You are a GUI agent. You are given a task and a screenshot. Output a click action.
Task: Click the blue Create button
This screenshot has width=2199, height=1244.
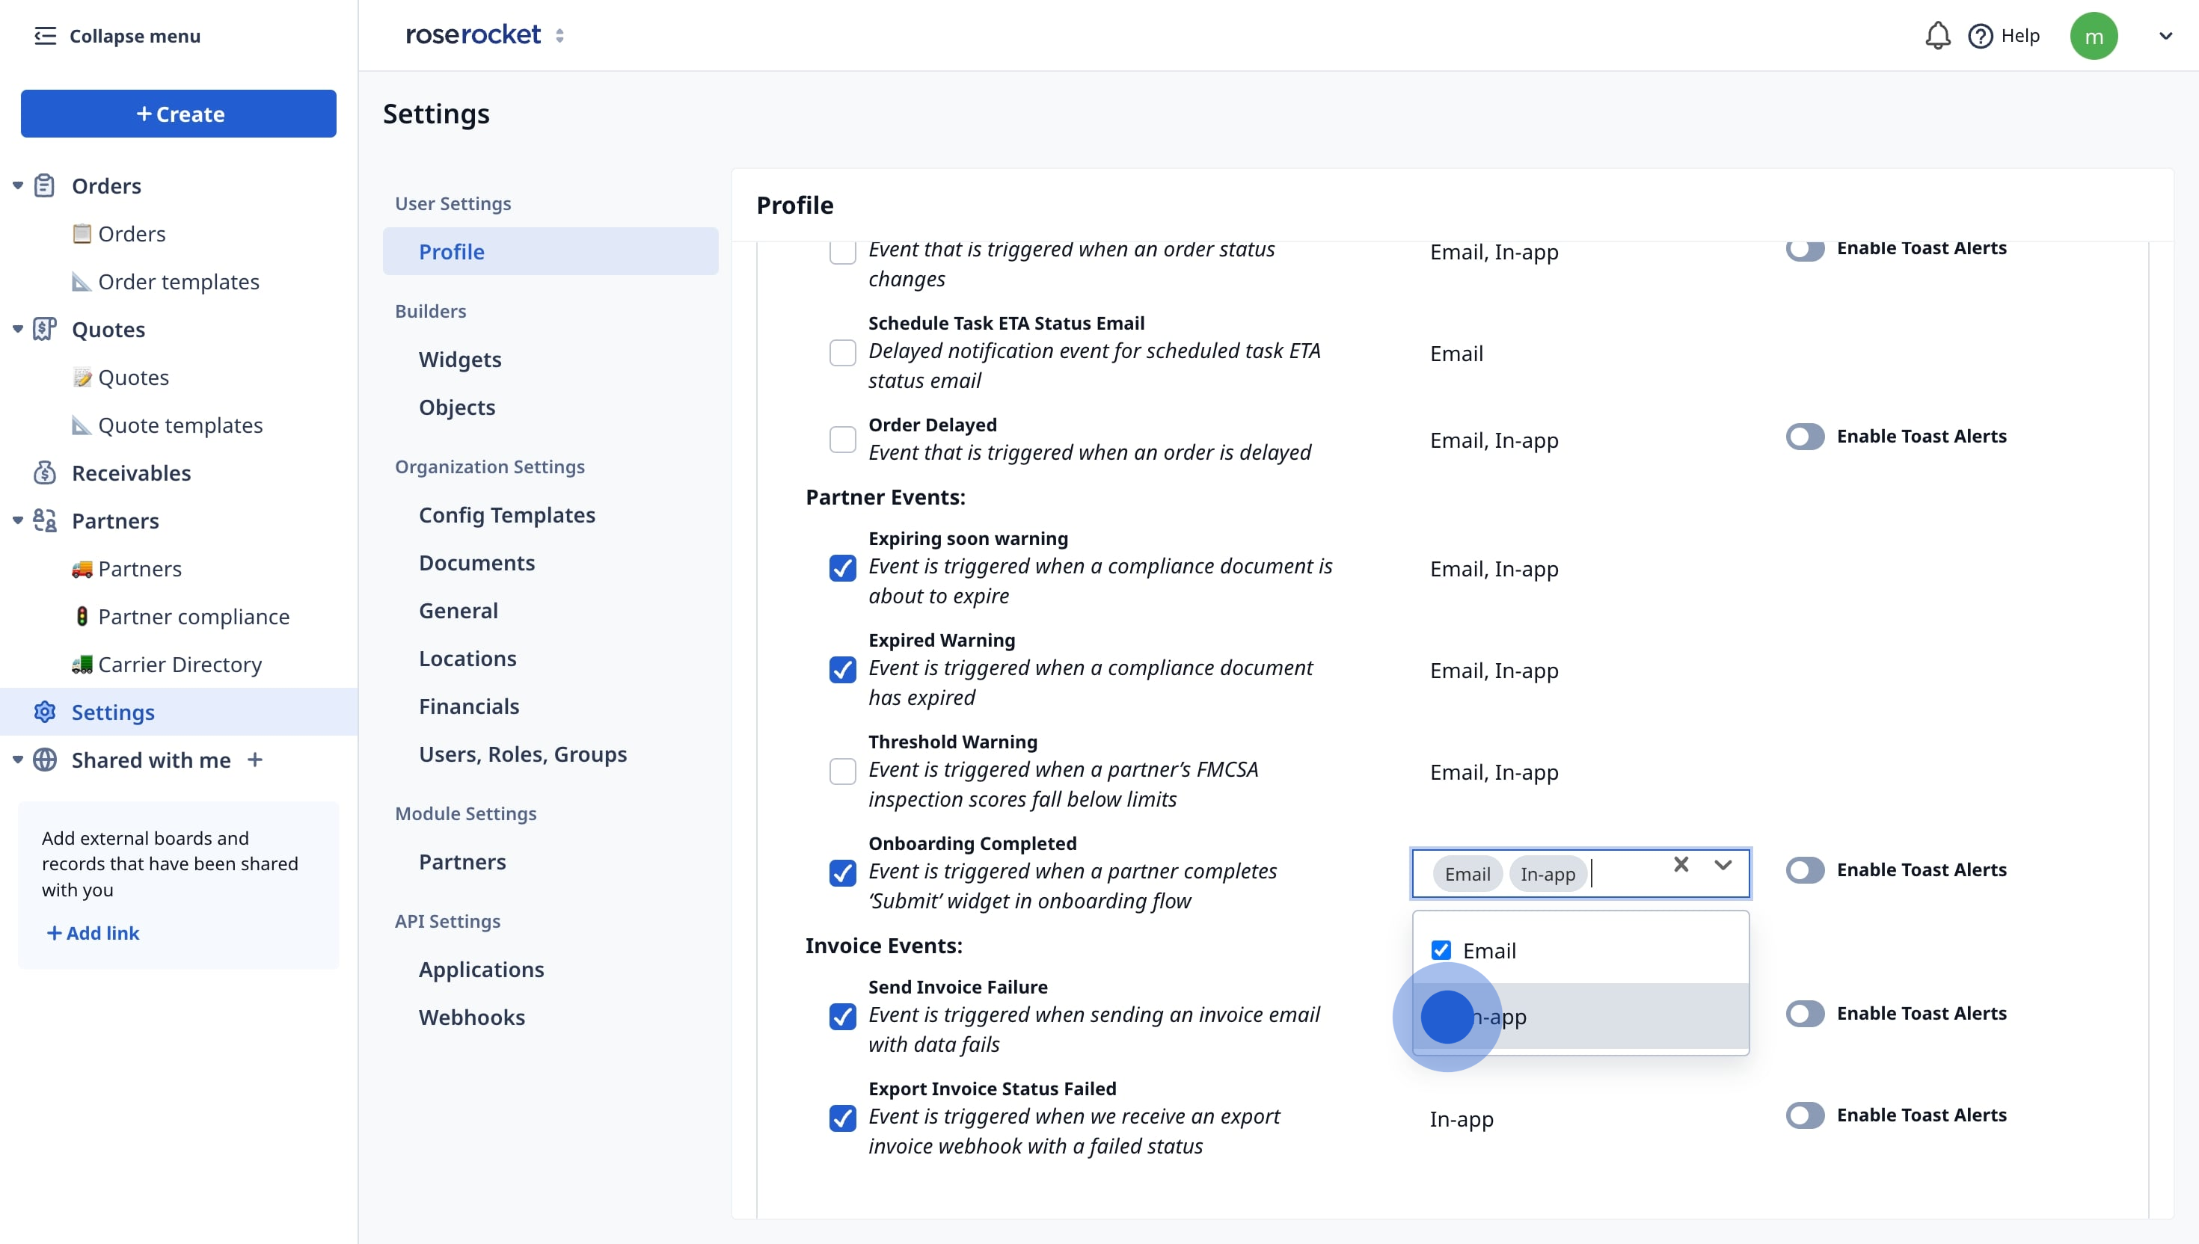click(179, 114)
